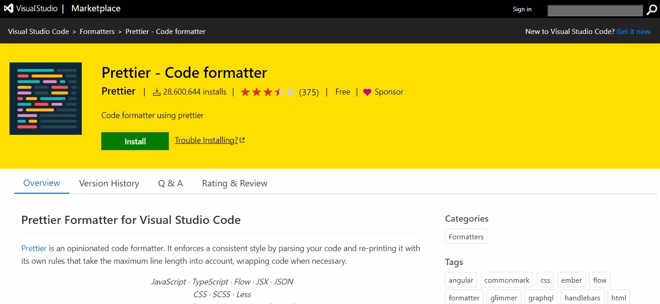
Task: Click Sign in
Action: 522,9
